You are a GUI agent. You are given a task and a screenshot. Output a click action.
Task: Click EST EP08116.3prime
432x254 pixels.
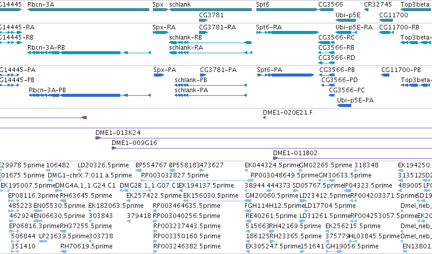coord(34,196)
